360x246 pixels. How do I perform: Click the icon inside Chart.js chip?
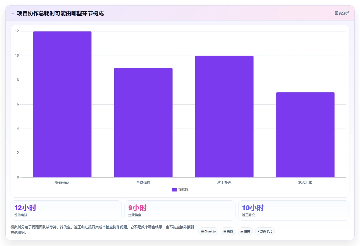click(202, 232)
